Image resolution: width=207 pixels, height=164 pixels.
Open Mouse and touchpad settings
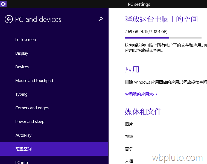tap(34, 81)
